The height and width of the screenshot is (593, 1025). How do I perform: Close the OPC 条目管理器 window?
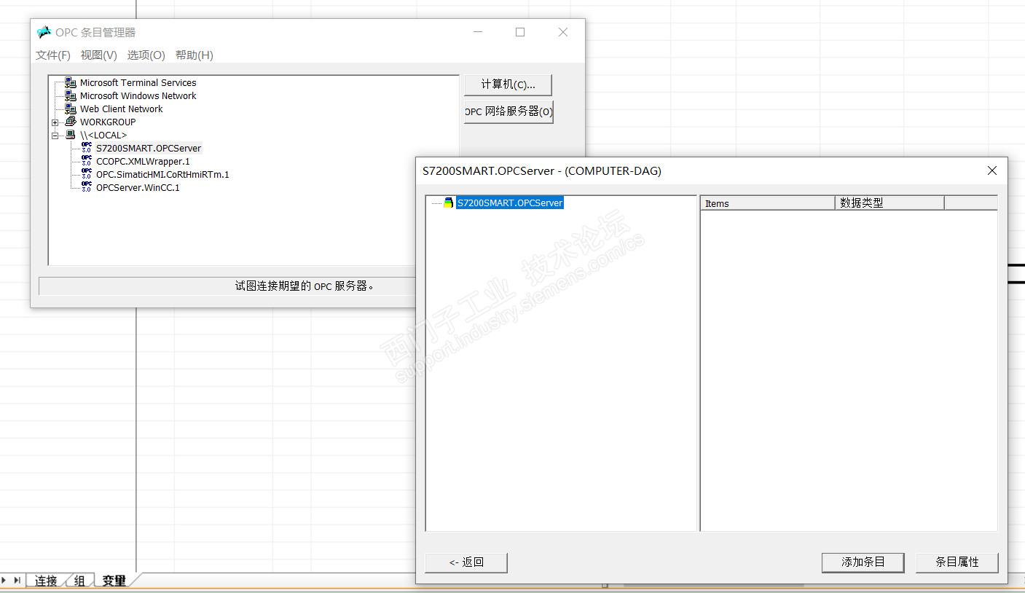[x=562, y=32]
